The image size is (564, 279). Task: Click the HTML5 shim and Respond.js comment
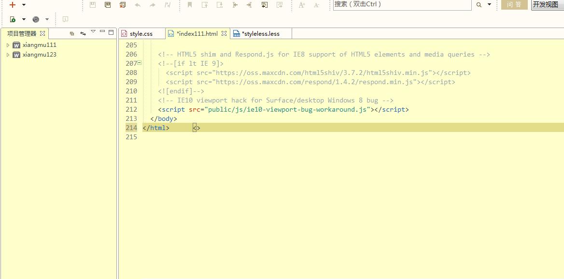[324, 54]
